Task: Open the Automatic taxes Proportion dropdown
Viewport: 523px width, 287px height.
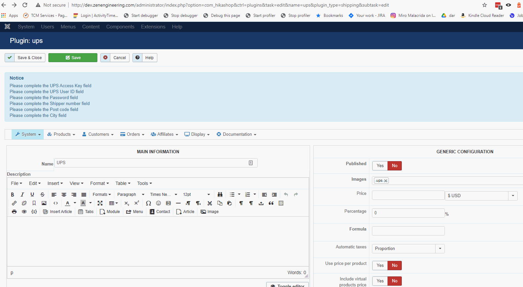Action: (408, 249)
